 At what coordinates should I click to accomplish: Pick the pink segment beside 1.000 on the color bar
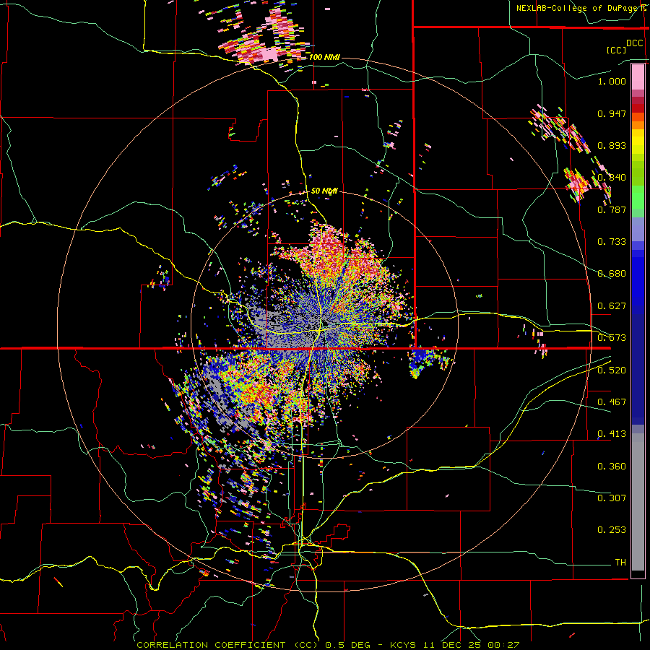click(x=638, y=77)
